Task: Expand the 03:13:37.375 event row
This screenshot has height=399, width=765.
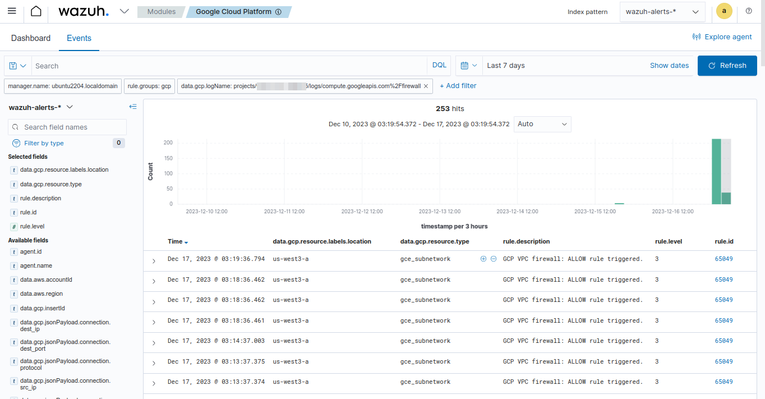Action: [x=154, y=364]
